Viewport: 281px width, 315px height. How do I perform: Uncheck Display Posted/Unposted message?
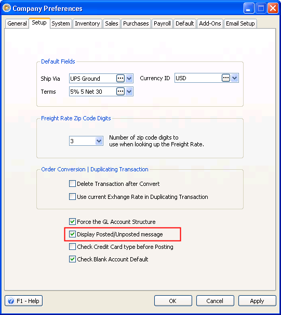point(72,234)
